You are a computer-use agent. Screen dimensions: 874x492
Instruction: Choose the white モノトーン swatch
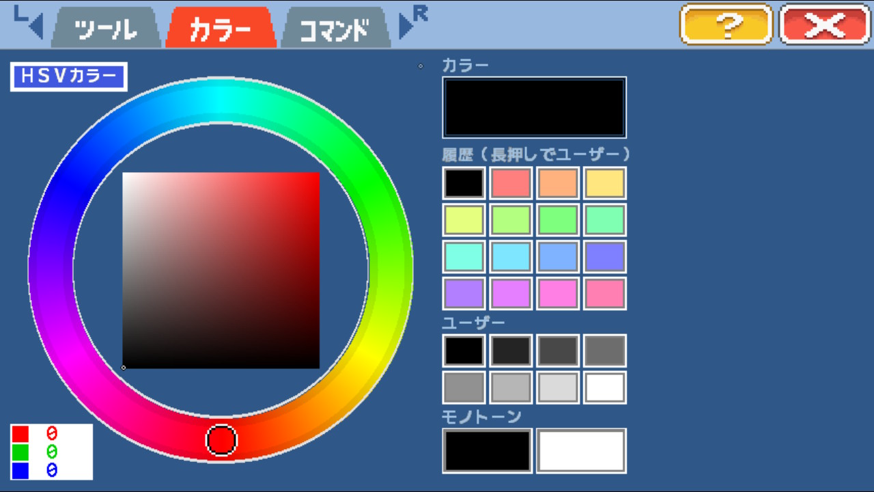581,451
